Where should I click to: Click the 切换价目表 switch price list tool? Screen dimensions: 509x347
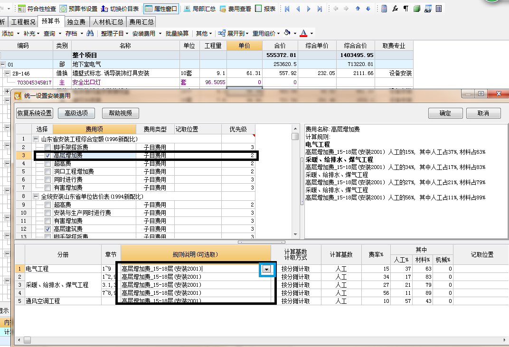[120, 9]
